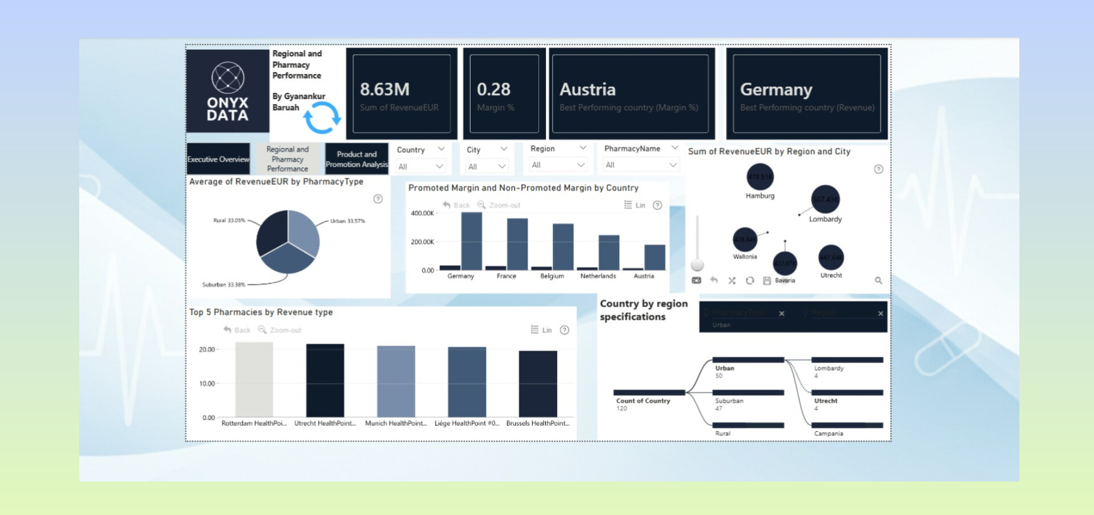Toggle Lin scale on Top 5 Pharmacies chart
Viewport: 1094px width, 515px height.
coord(541,330)
